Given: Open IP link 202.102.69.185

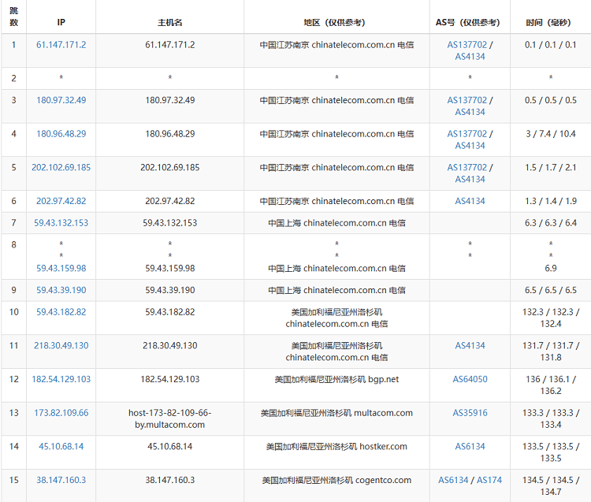Looking at the screenshot, I should (61, 167).
